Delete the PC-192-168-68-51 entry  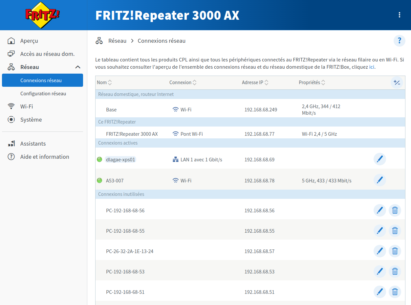point(395,292)
